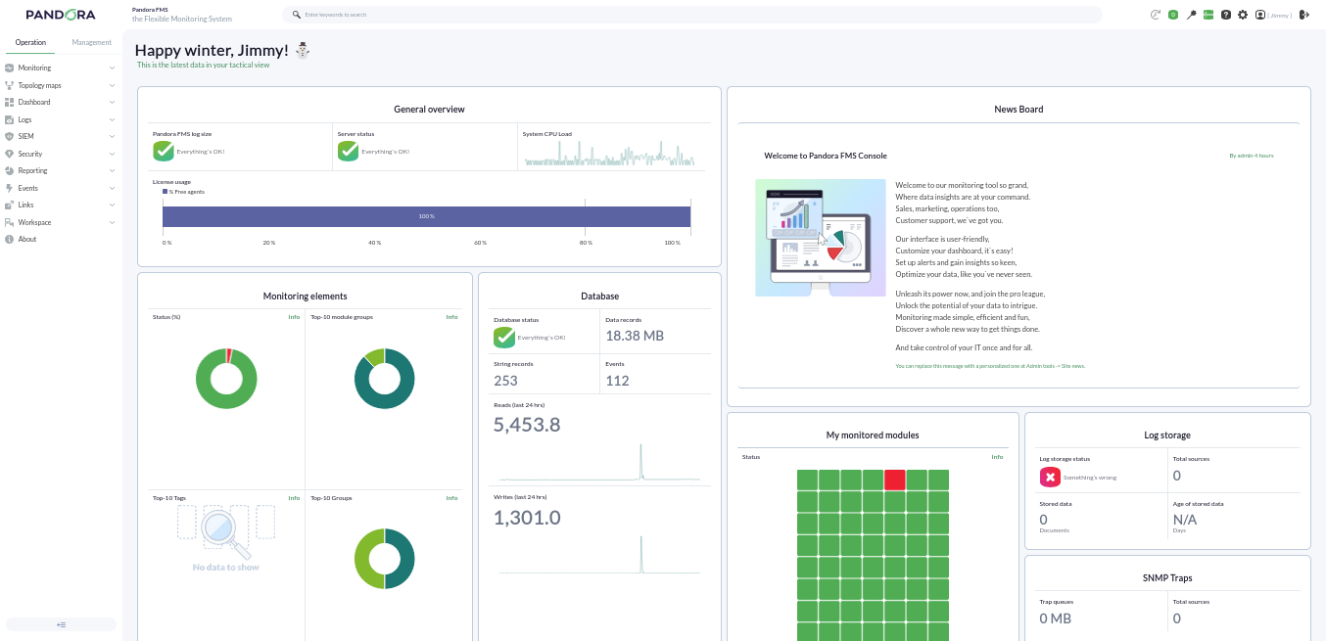The width and height of the screenshot is (1326, 641).
Task: Click the 'By admin 4 hours' text
Action: coord(1252,156)
